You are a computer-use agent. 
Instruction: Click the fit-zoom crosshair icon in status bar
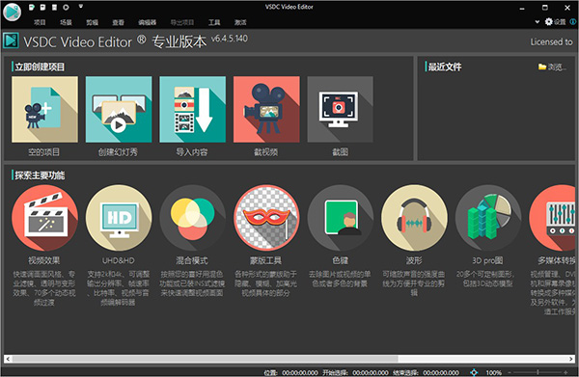(x=474, y=372)
